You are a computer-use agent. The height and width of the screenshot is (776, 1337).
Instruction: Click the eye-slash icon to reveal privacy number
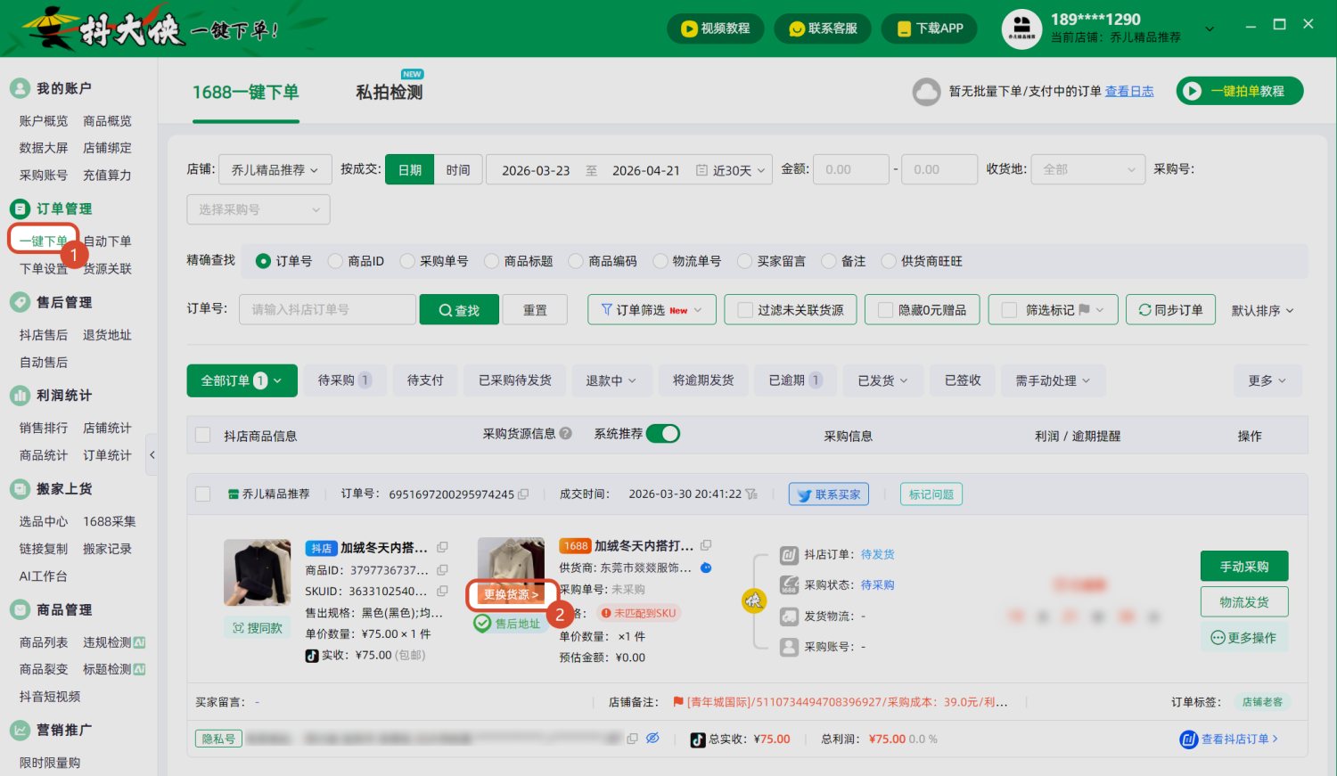click(652, 739)
